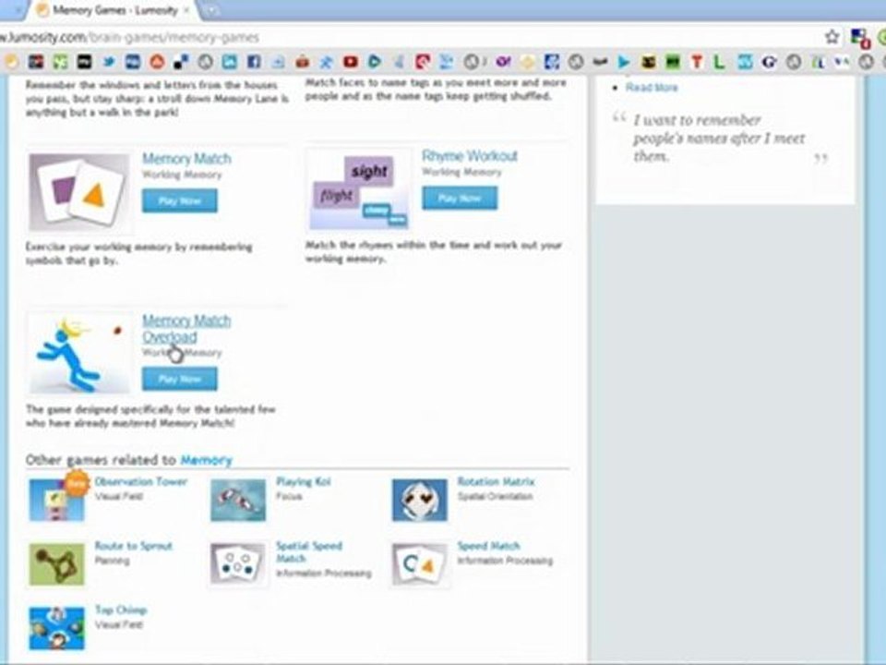This screenshot has height=665, width=886.
Task: Open the Rotation Matrix game thumbnail
Action: (419, 500)
